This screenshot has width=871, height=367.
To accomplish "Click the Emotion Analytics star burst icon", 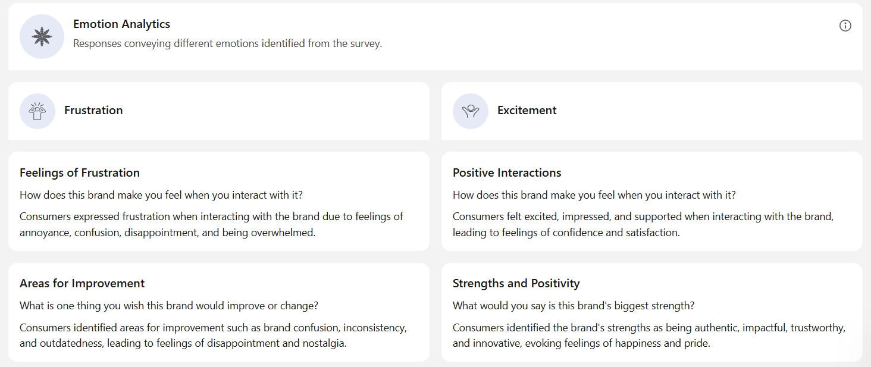I will (x=42, y=36).
